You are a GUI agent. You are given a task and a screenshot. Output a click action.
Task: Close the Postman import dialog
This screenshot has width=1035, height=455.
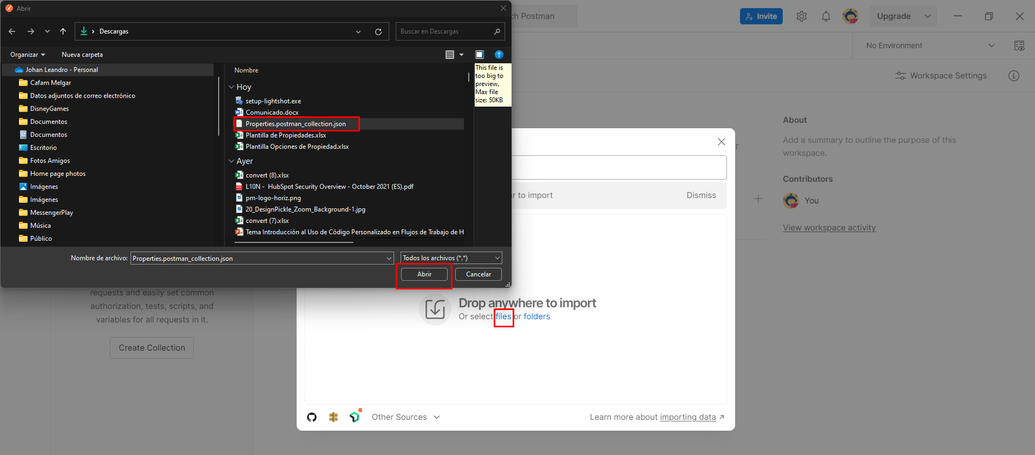point(722,142)
